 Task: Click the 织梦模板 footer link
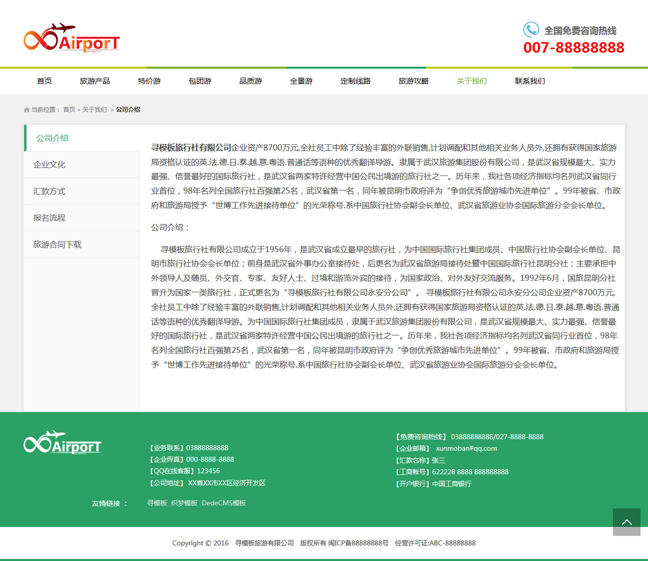click(184, 503)
